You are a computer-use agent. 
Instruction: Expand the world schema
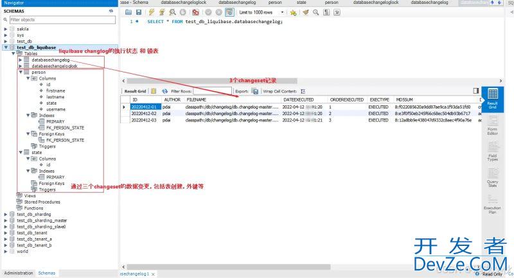(6, 252)
